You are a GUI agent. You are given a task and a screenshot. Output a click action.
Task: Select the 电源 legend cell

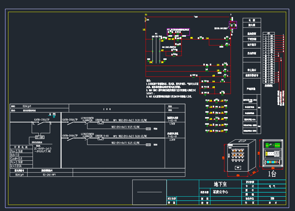point(252,20)
